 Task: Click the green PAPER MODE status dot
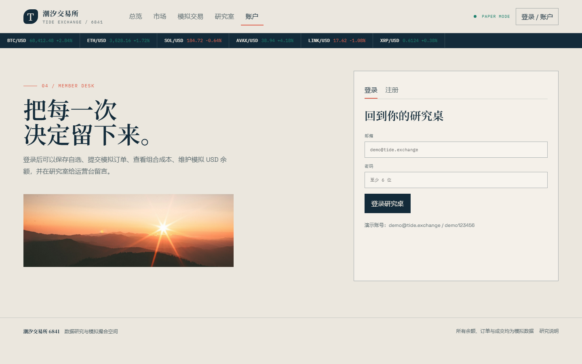475,17
